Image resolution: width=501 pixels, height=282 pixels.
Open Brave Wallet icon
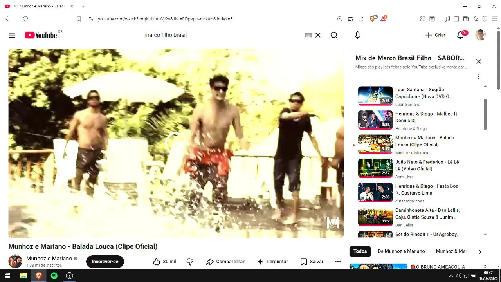pos(466,19)
